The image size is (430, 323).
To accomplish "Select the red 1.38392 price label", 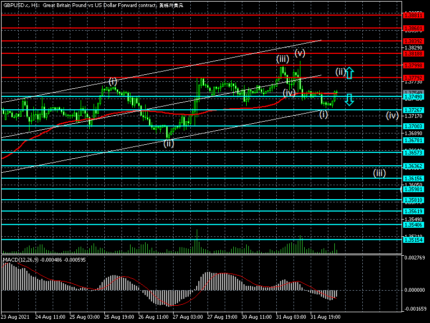I will tap(413, 41).
